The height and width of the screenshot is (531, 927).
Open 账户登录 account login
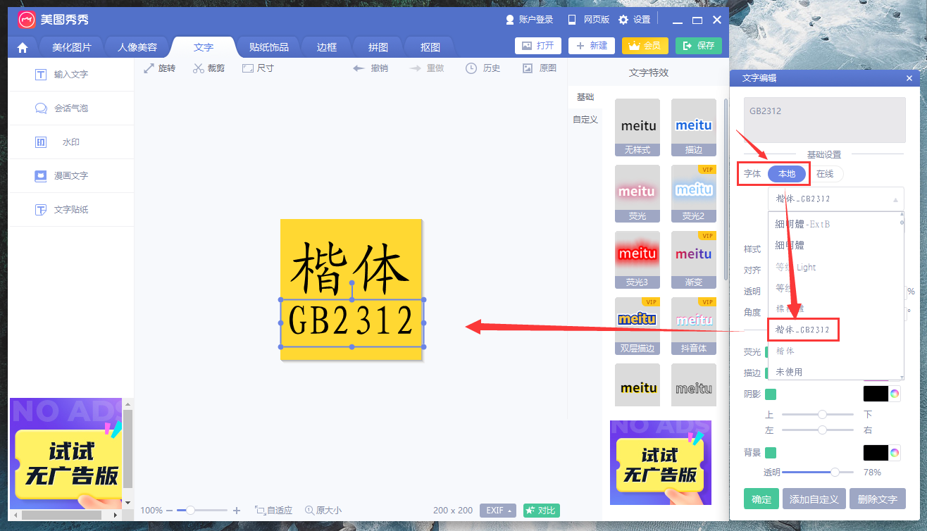529,20
